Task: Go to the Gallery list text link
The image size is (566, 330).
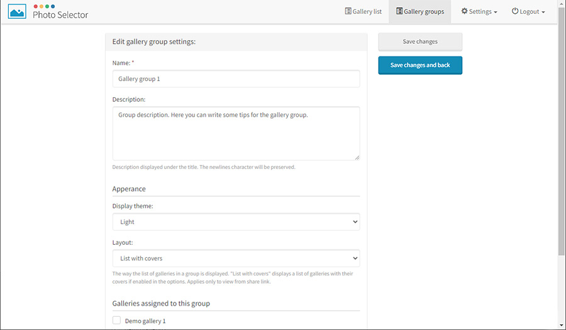Action: click(368, 11)
